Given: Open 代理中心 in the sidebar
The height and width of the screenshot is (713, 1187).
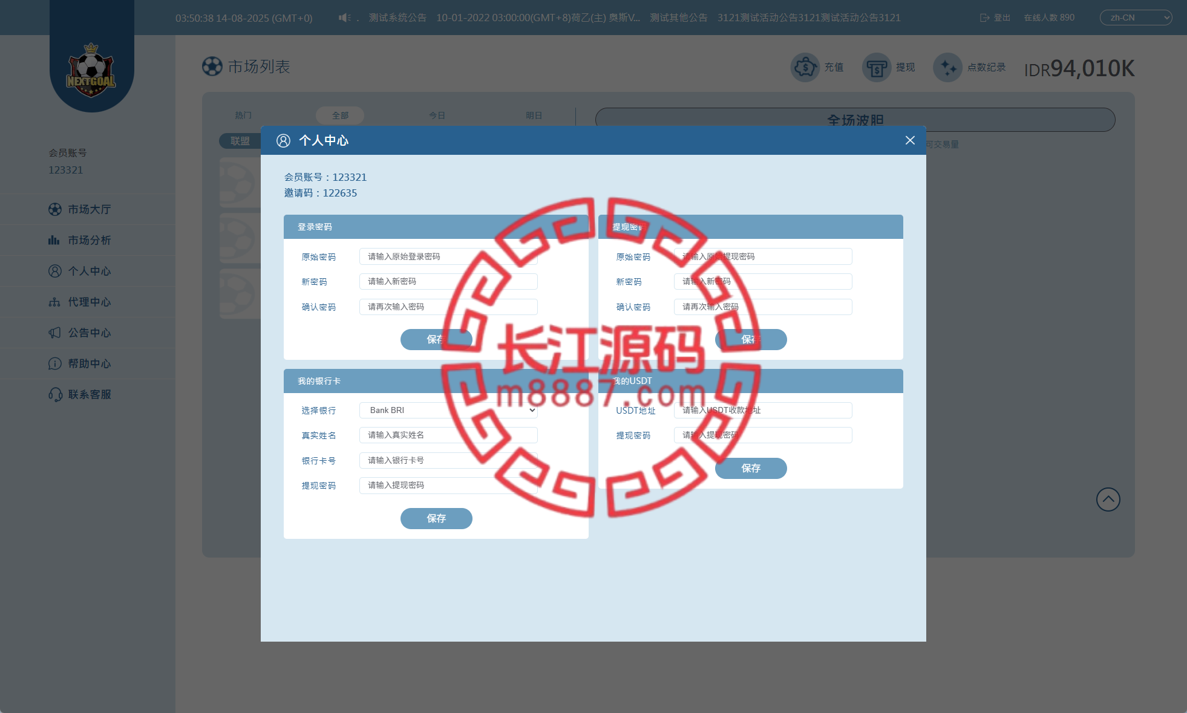Looking at the screenshot, I should click(80, 302).
